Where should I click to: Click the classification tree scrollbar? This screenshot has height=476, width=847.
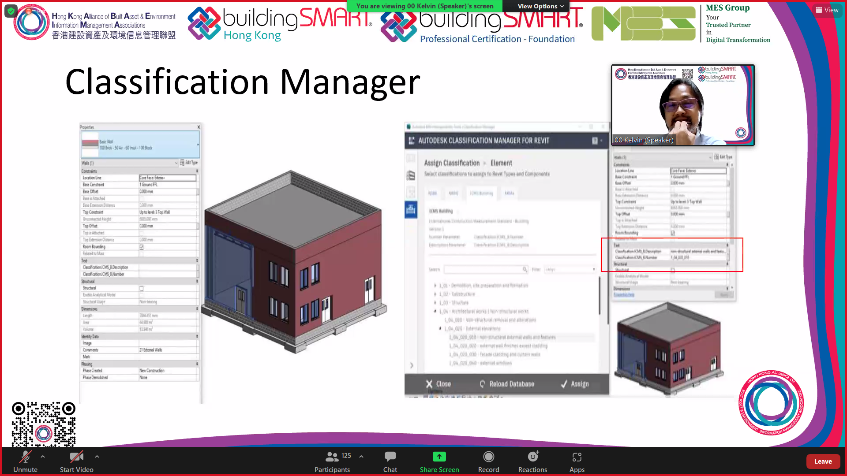point(600,295)
